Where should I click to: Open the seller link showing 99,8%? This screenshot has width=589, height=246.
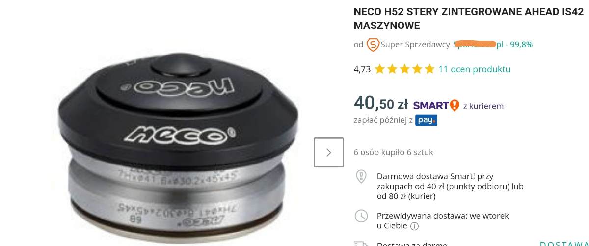[493, 44]
